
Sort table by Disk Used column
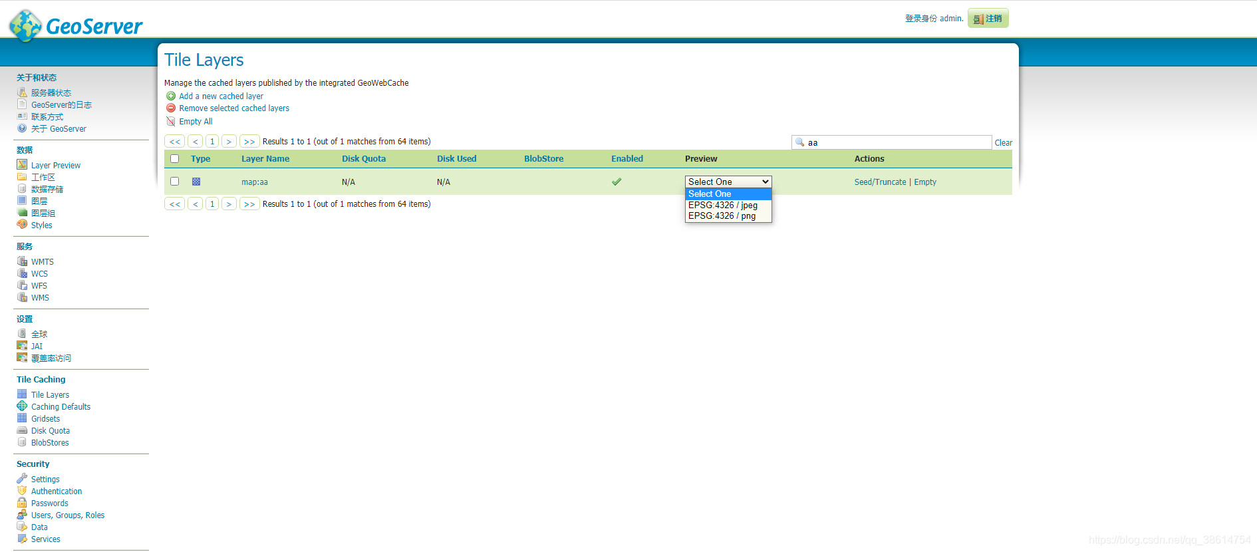click(x=457, y=158)
